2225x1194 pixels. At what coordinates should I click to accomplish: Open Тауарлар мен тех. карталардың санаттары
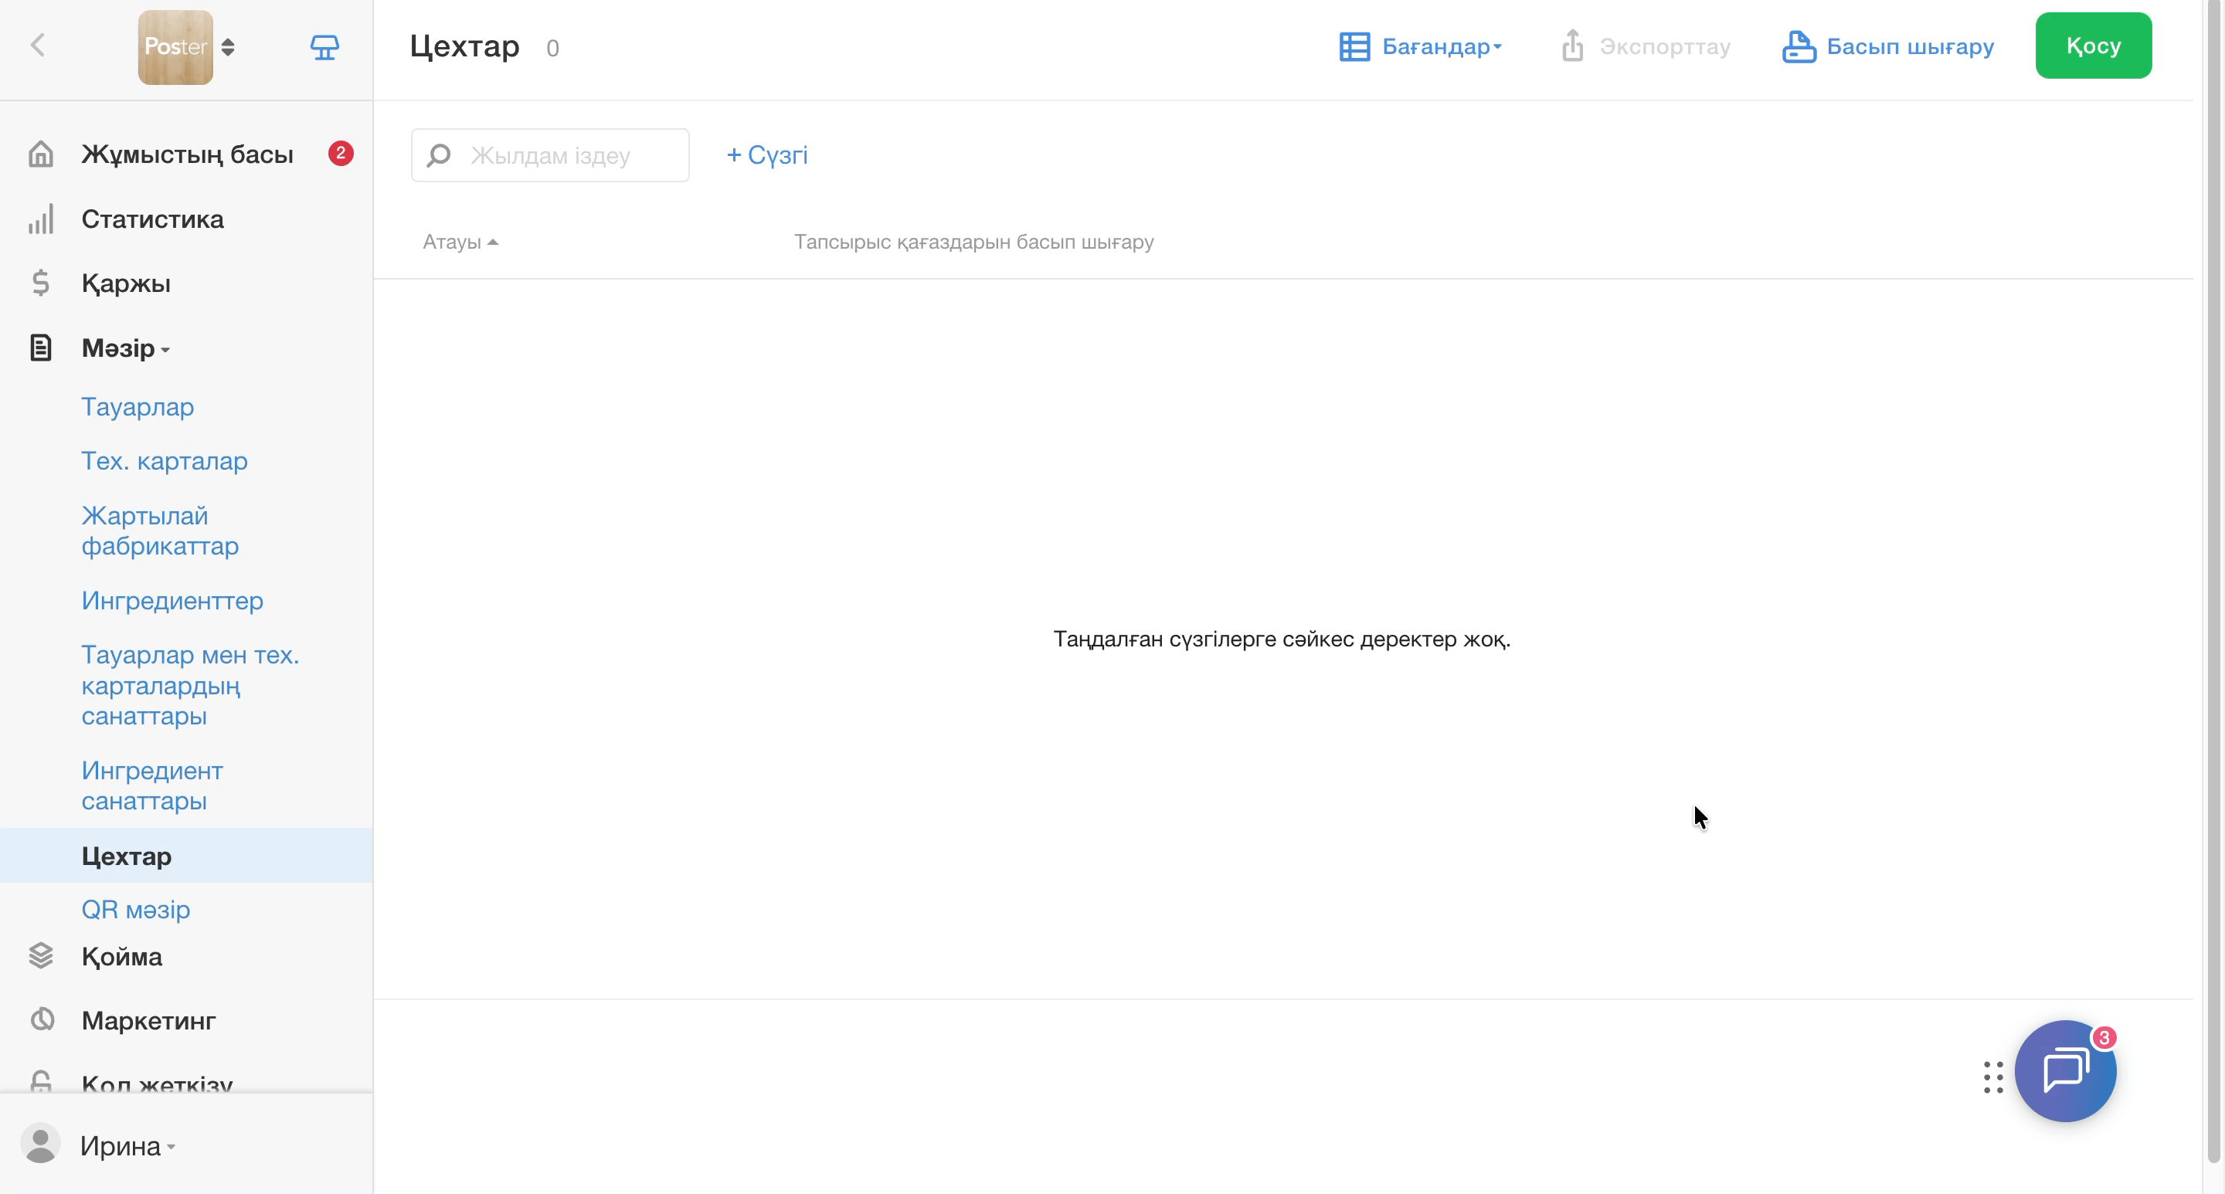[x=190, y=686]
